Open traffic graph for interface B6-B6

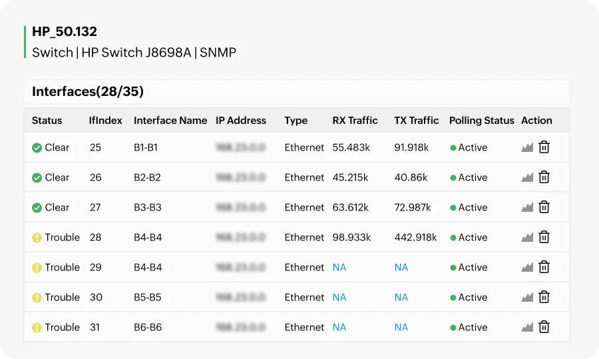527,327
